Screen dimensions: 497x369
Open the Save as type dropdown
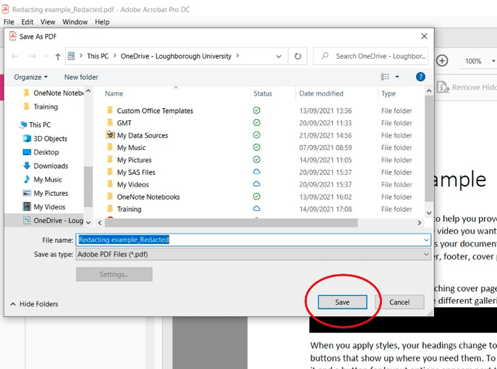click(x=426, y=254)
